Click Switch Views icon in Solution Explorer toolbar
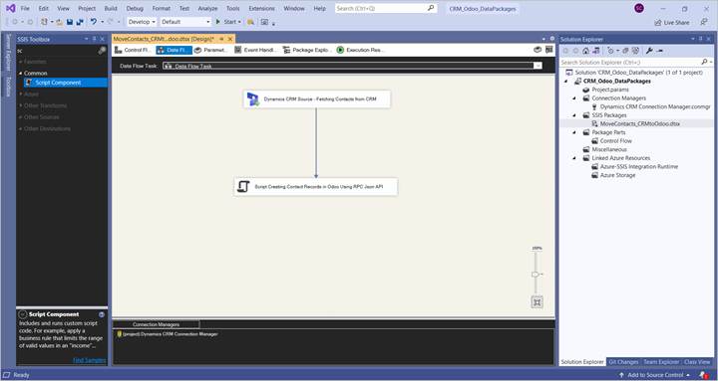The width and height of the screenshot is (718, 381). click(x=595, y=51)
